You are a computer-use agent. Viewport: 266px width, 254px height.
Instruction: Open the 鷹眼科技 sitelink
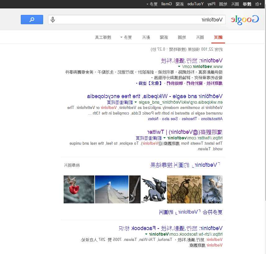pyautogui.click(x=214, y=83)
